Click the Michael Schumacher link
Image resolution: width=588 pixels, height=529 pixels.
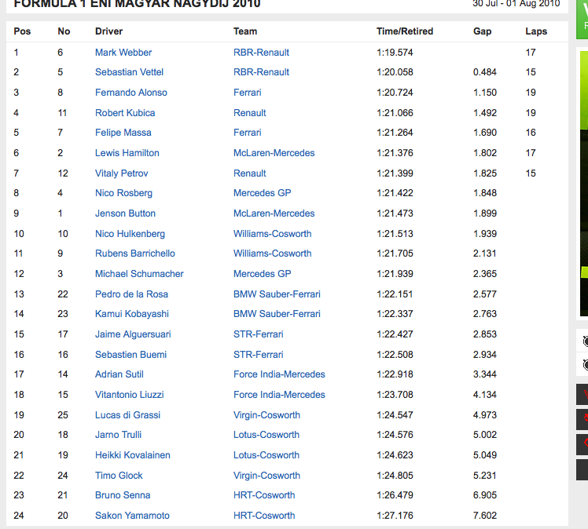139,274
